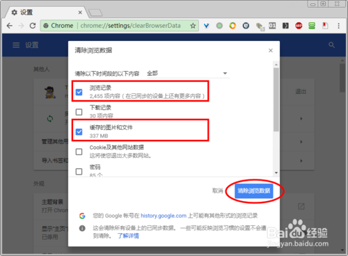
Task: Click the green monitor extension icon
Action: click(x=312, y=26)
